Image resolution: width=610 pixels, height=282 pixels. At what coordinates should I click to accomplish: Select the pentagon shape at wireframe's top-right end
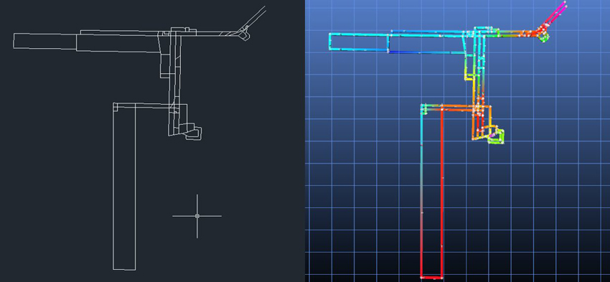click(243, 35)
